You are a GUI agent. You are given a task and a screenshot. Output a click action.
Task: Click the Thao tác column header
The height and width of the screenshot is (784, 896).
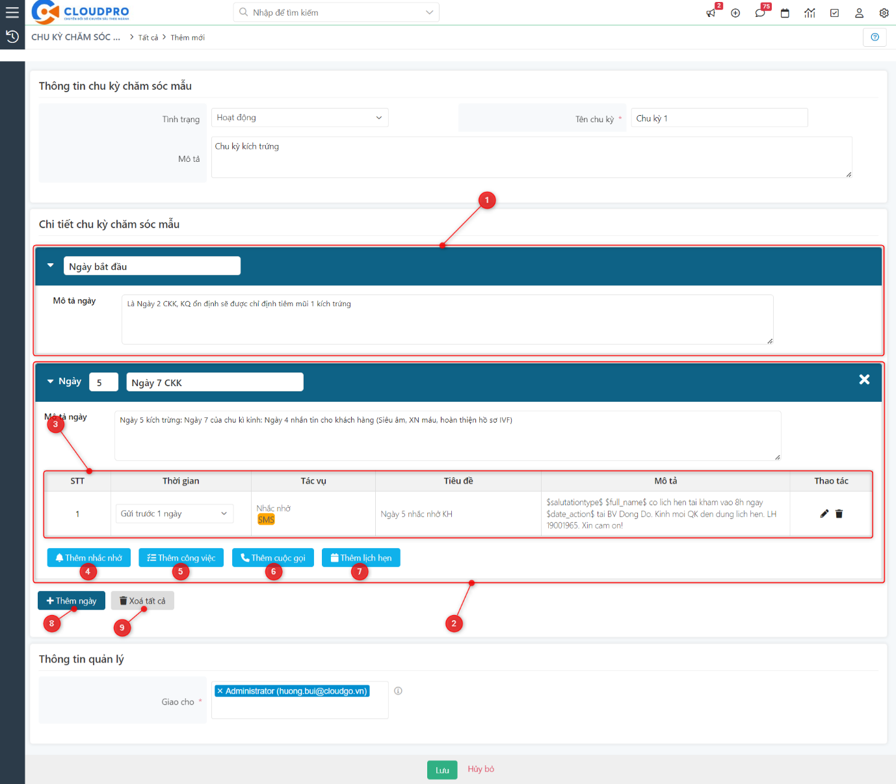click(831, 481)
